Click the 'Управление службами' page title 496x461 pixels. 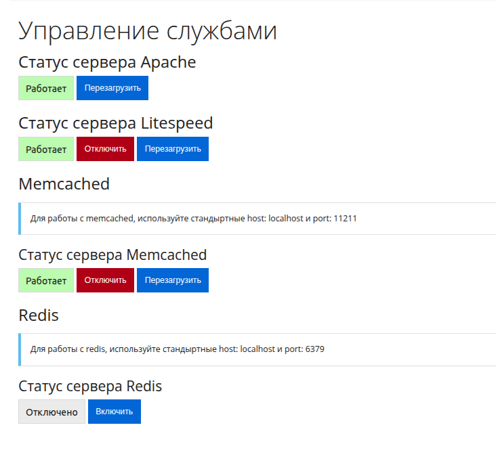147,31
